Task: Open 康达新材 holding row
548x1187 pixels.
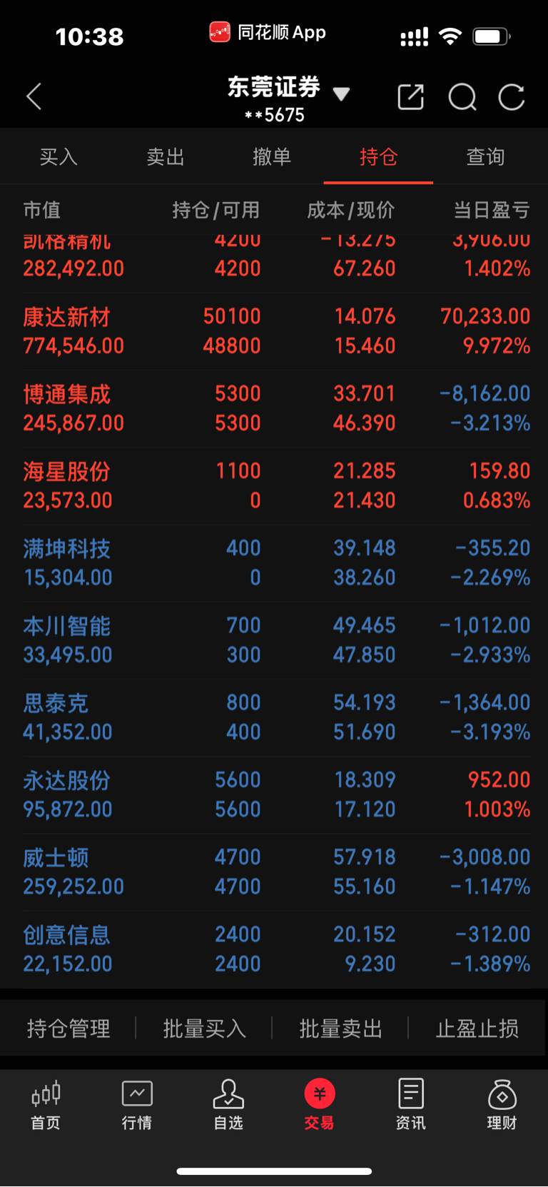Action: click(x=274, y=331)
